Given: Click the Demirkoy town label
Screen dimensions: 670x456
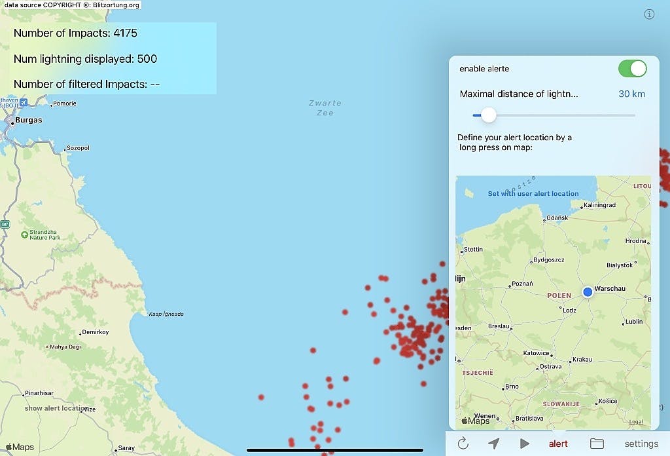Looking at the screenshot, I should [96, 332].
